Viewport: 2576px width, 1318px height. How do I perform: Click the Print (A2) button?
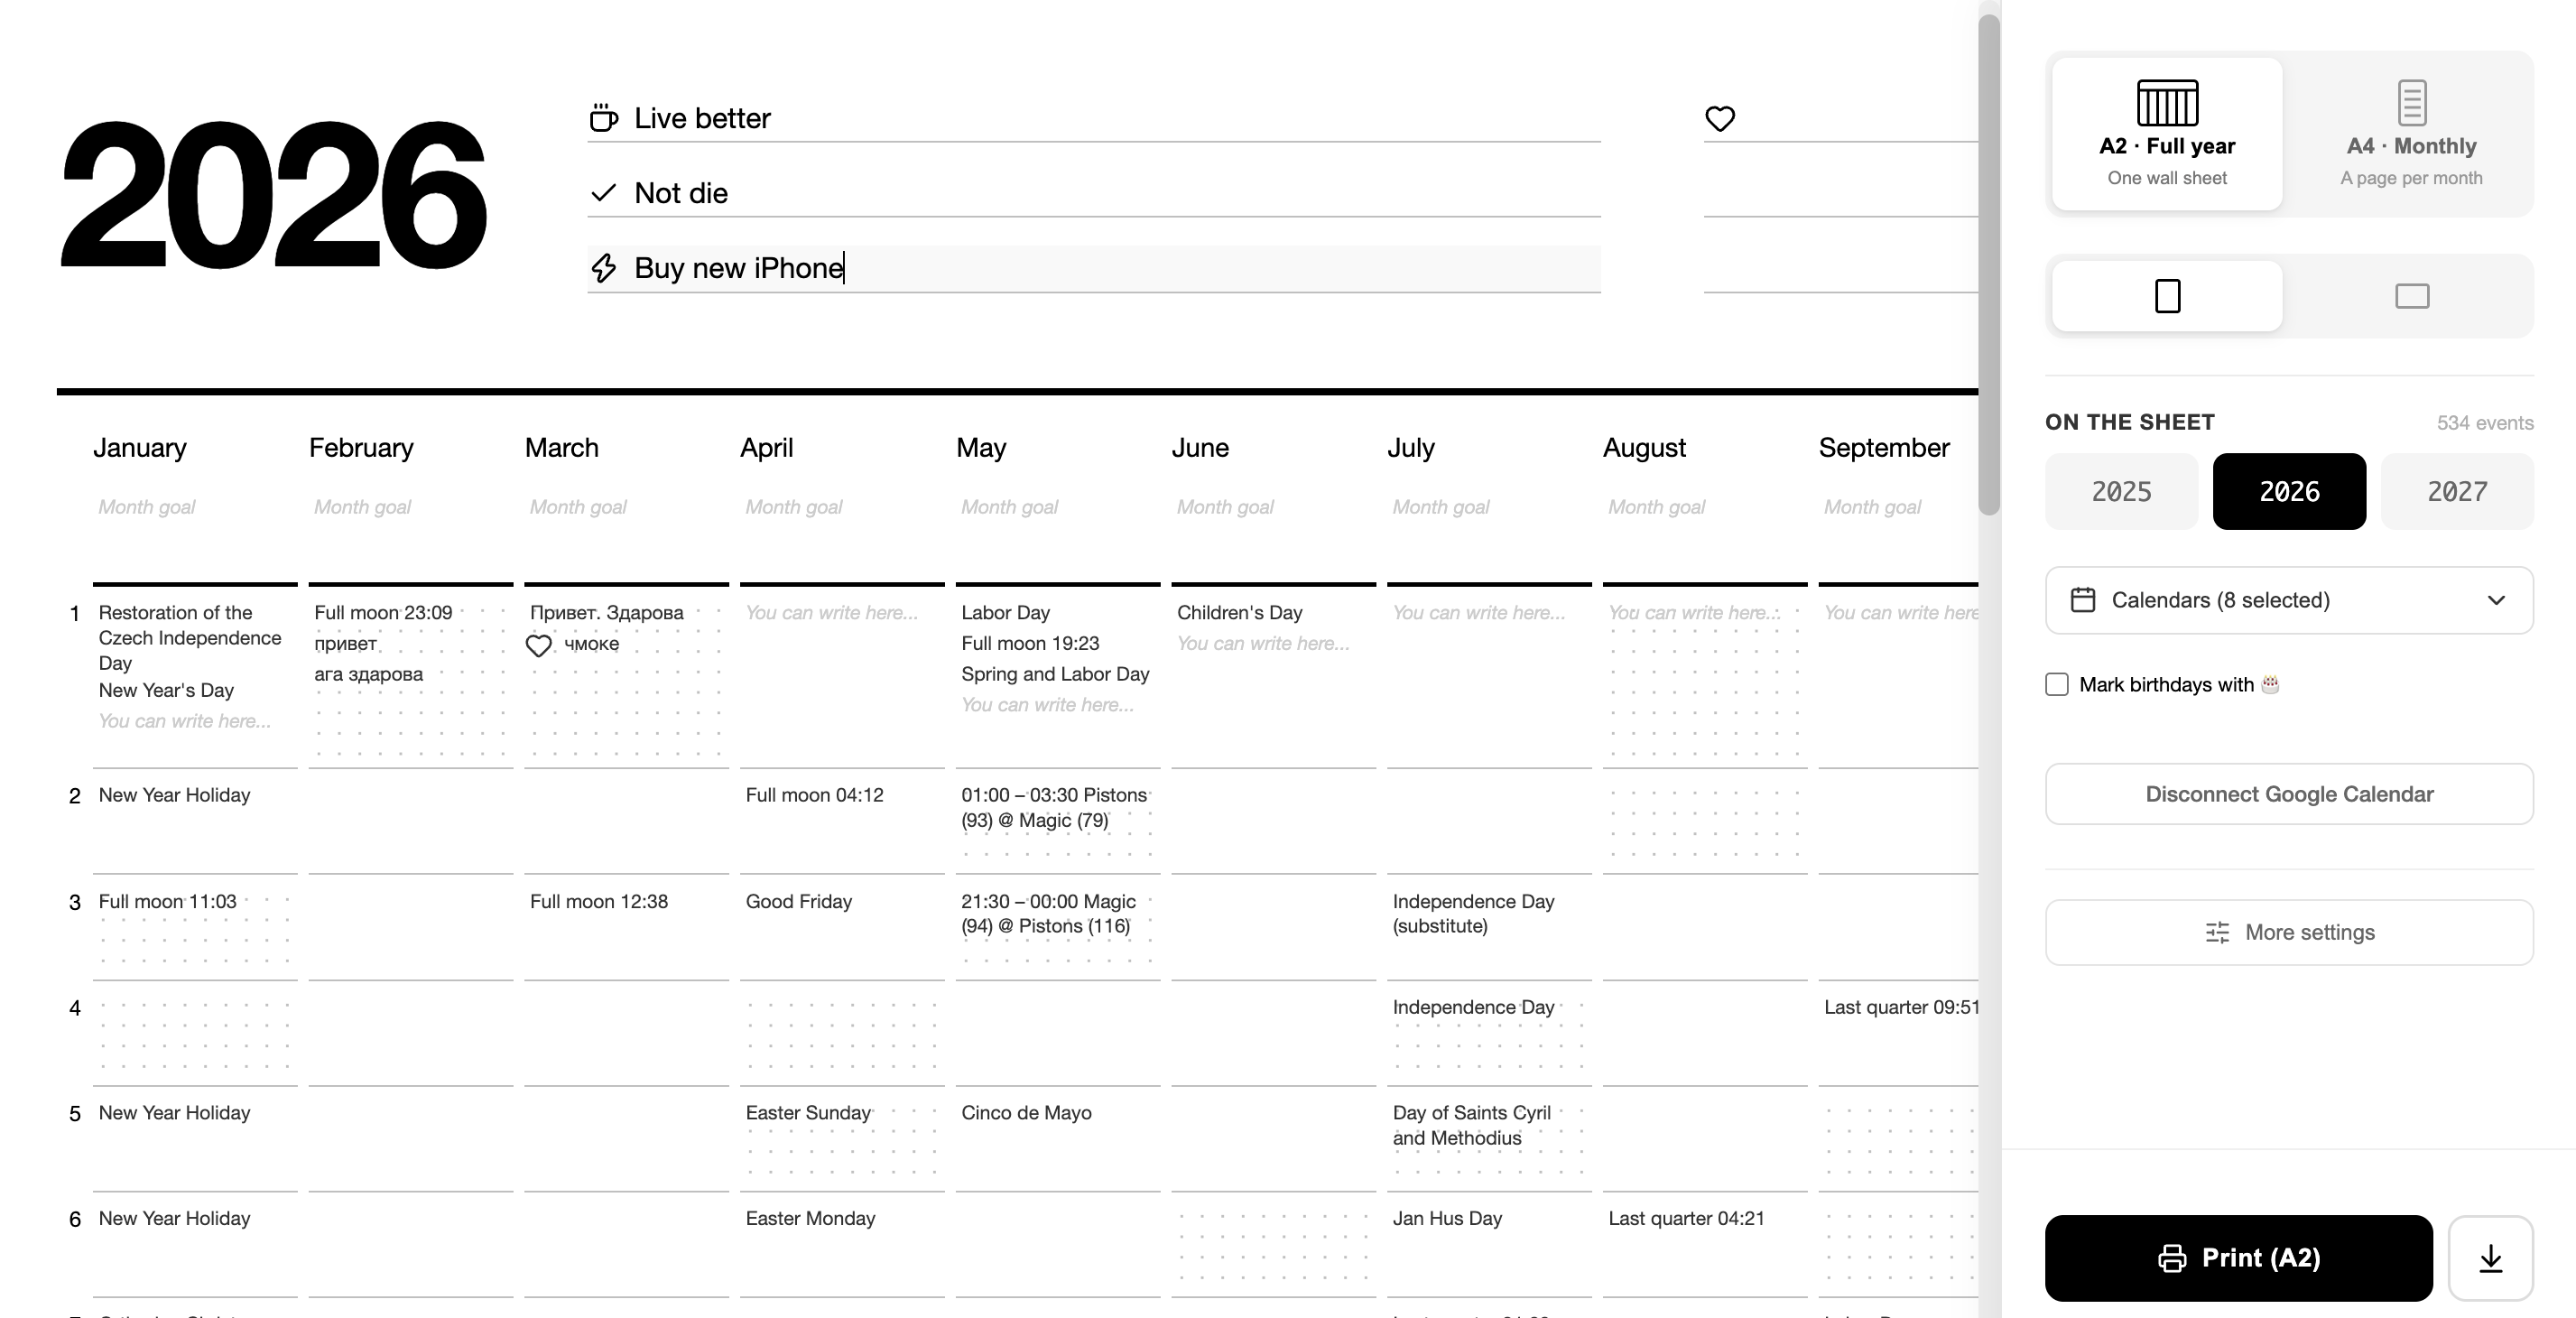(x=2238, y=1258)
